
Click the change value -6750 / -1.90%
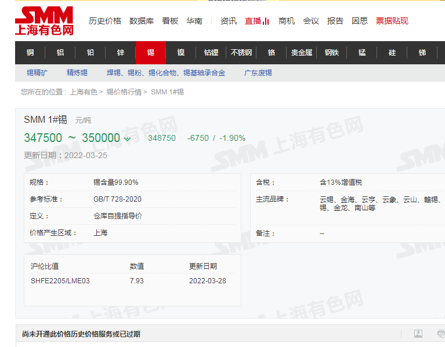216,138
